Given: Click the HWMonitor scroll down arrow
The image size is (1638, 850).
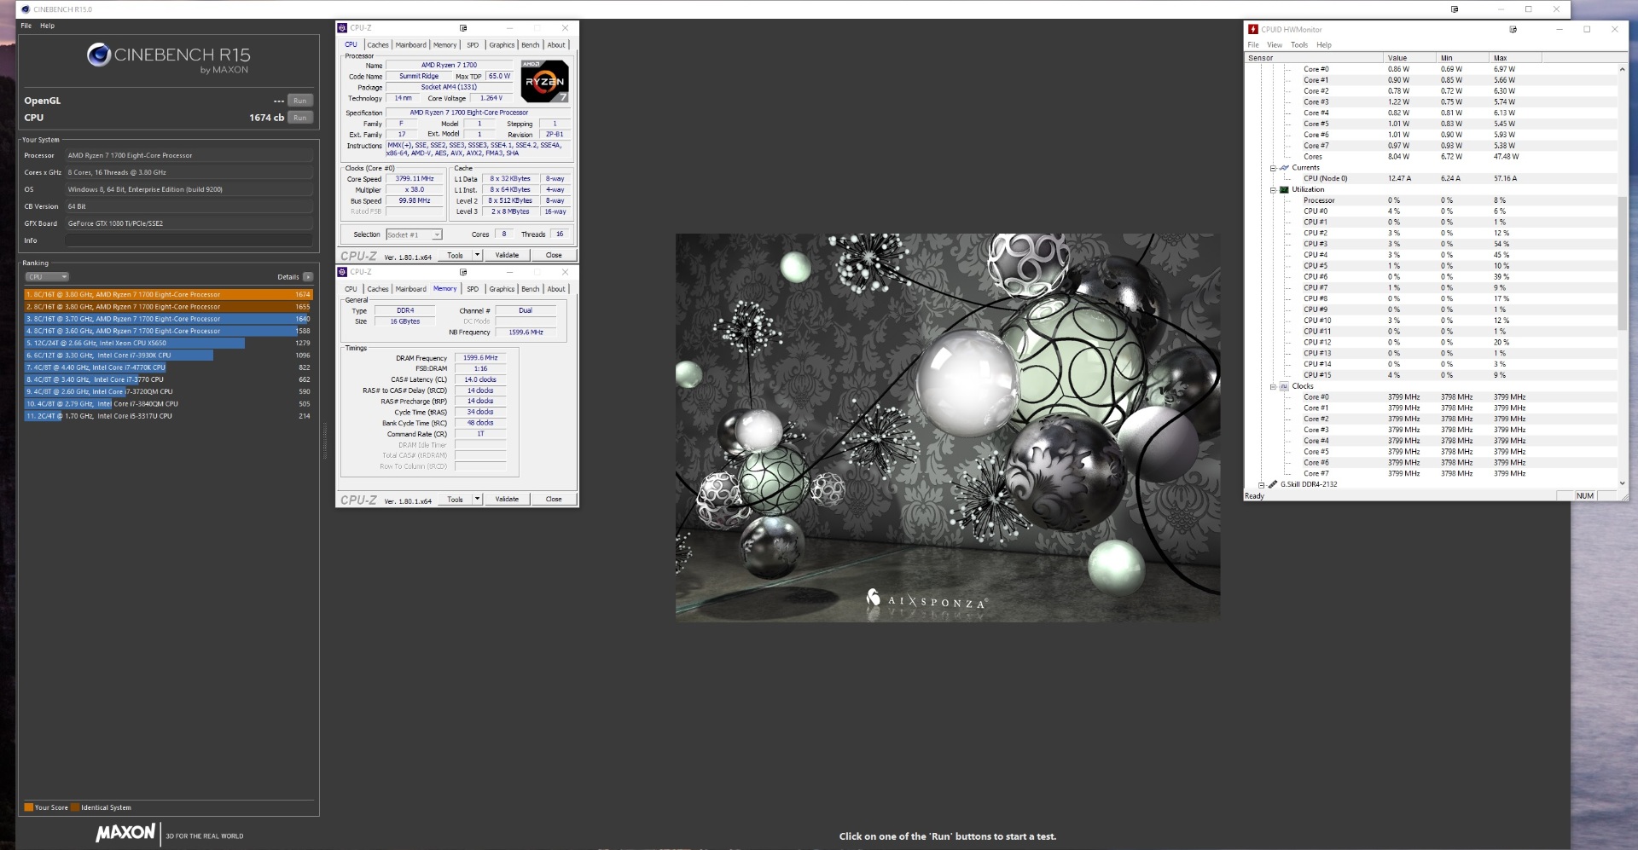Looking at the screenshot, I should (1622, 483).
